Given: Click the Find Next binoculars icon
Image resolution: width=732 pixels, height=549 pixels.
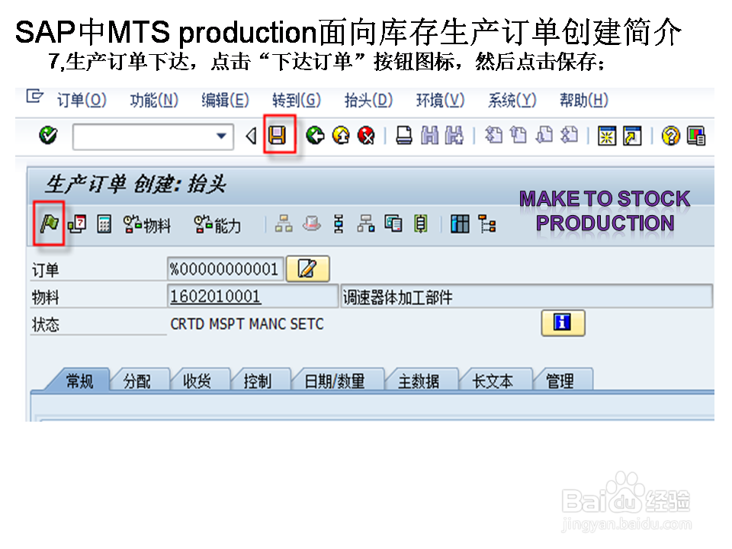Looking at the screenshot, I should point(454,136).
